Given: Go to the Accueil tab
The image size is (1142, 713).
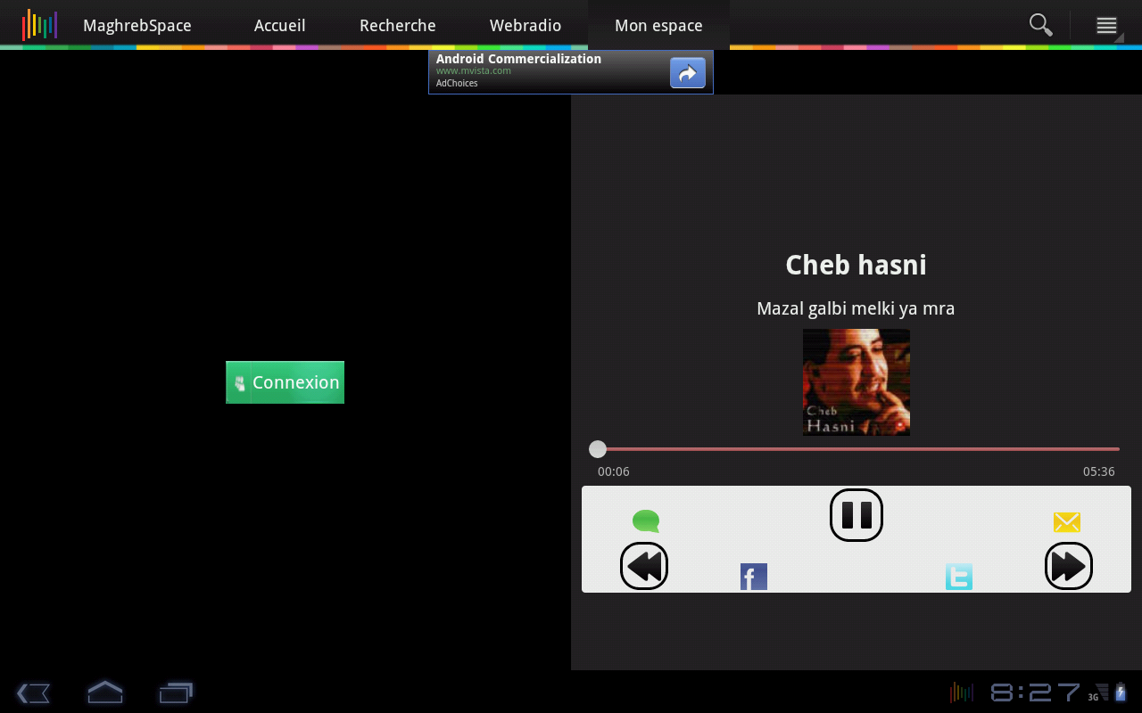Looking at the screenshot, I should [280, 26].
